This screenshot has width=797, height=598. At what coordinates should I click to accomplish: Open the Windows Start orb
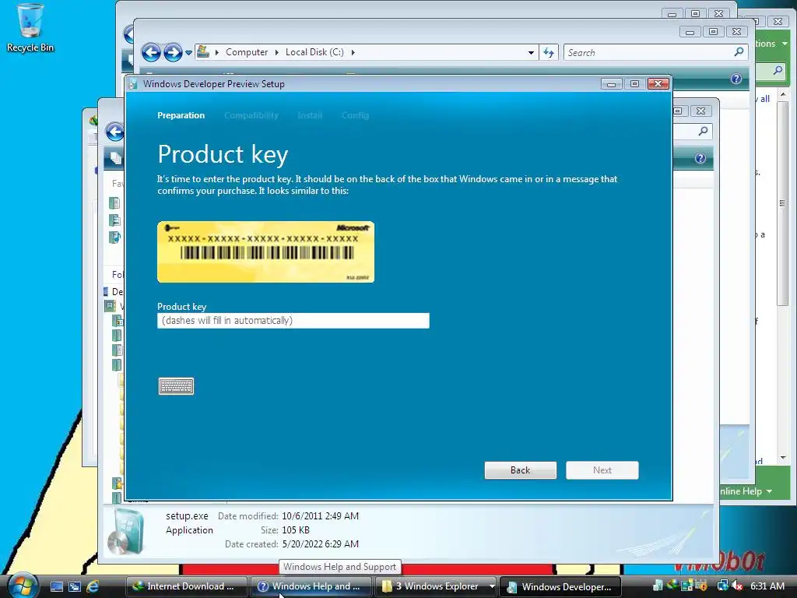point(23,586)
